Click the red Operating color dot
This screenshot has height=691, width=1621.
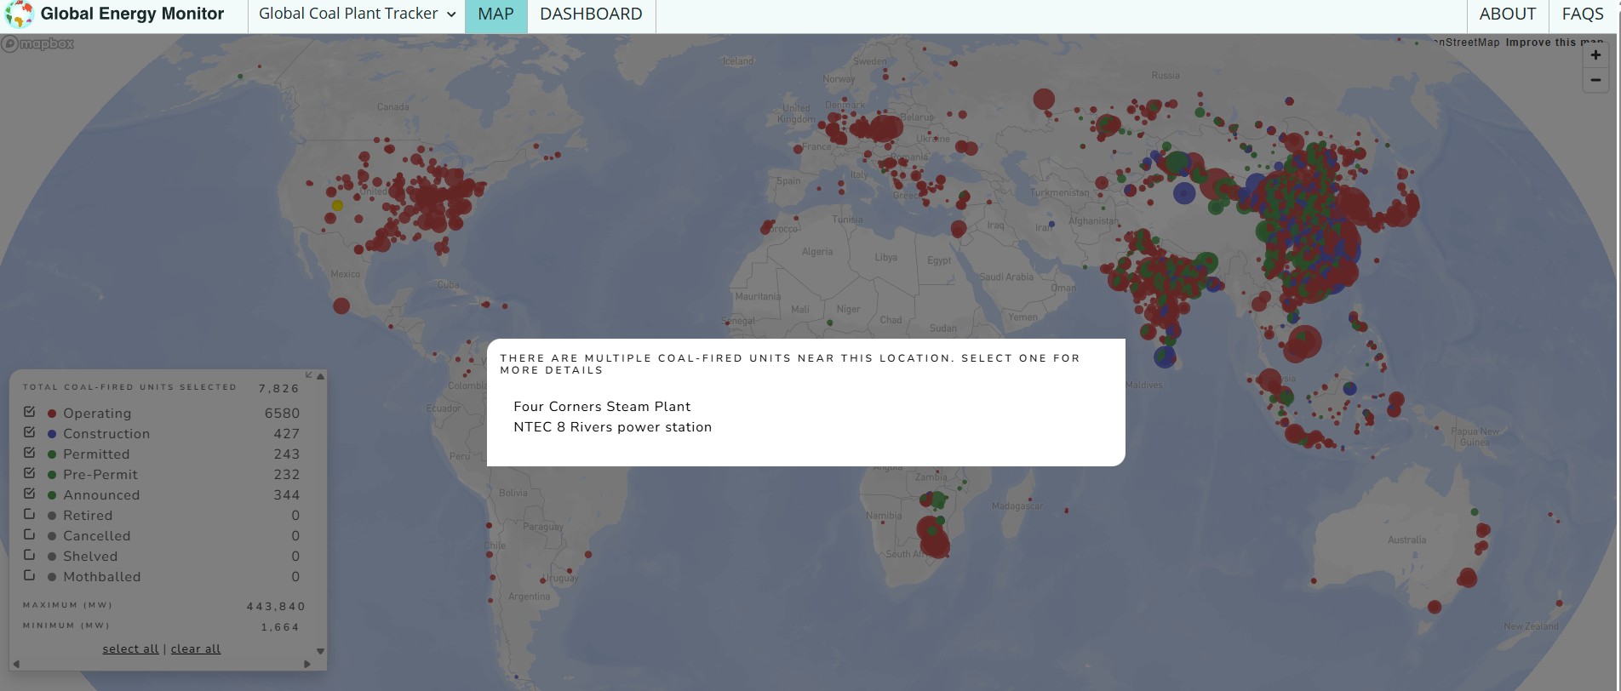(x=52, y=414)
